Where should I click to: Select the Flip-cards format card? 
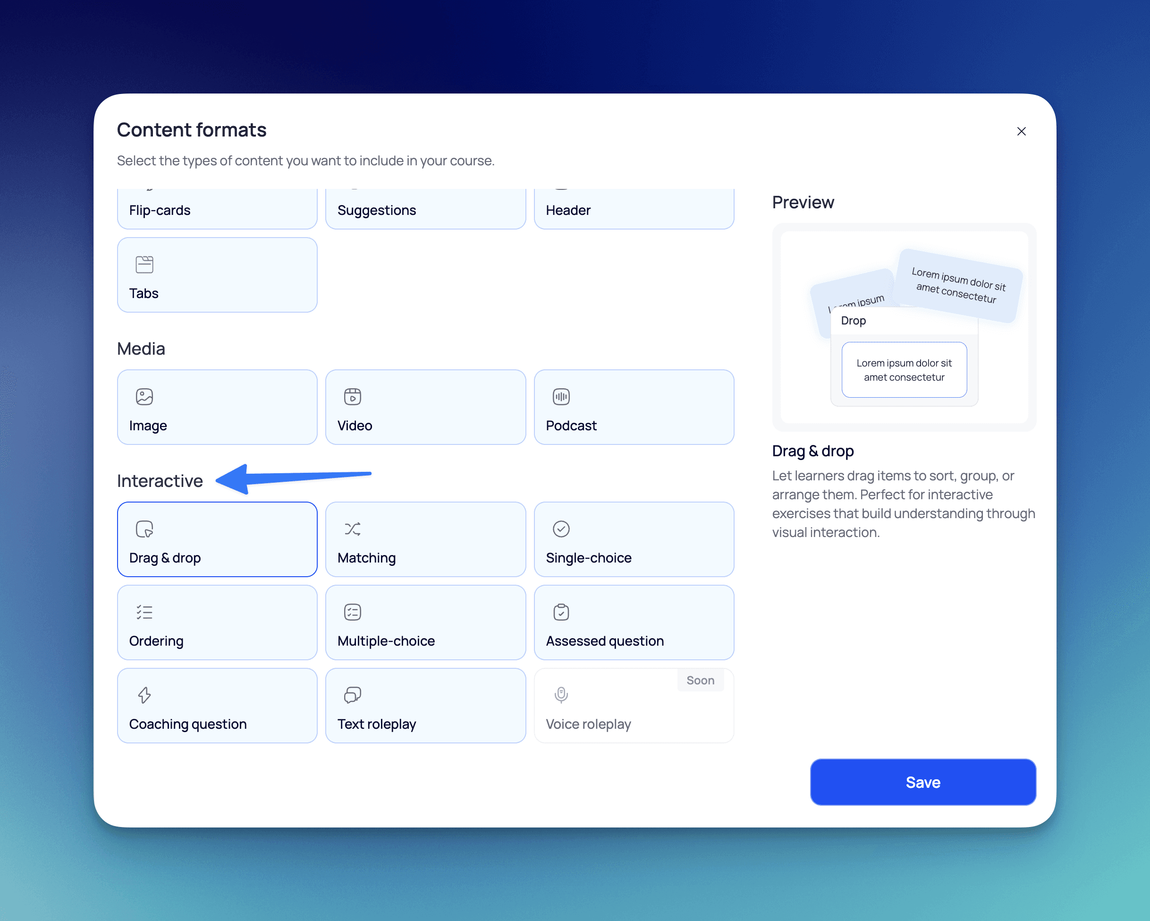click(x=217, y=209)
